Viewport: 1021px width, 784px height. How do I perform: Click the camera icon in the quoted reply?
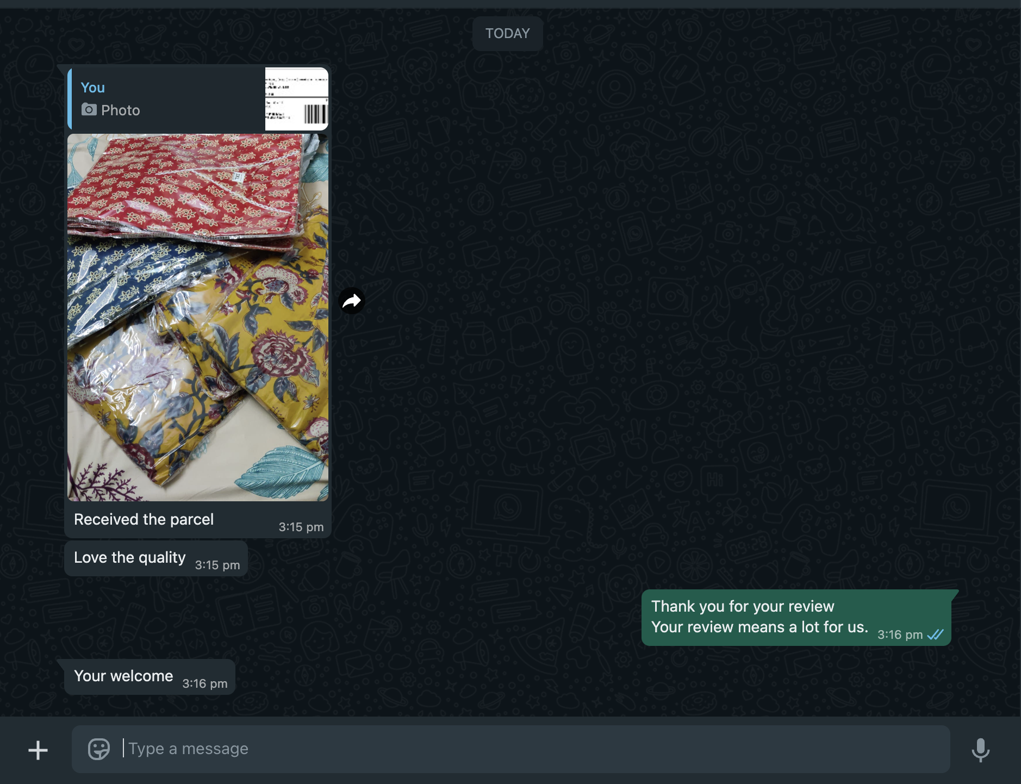89,110
